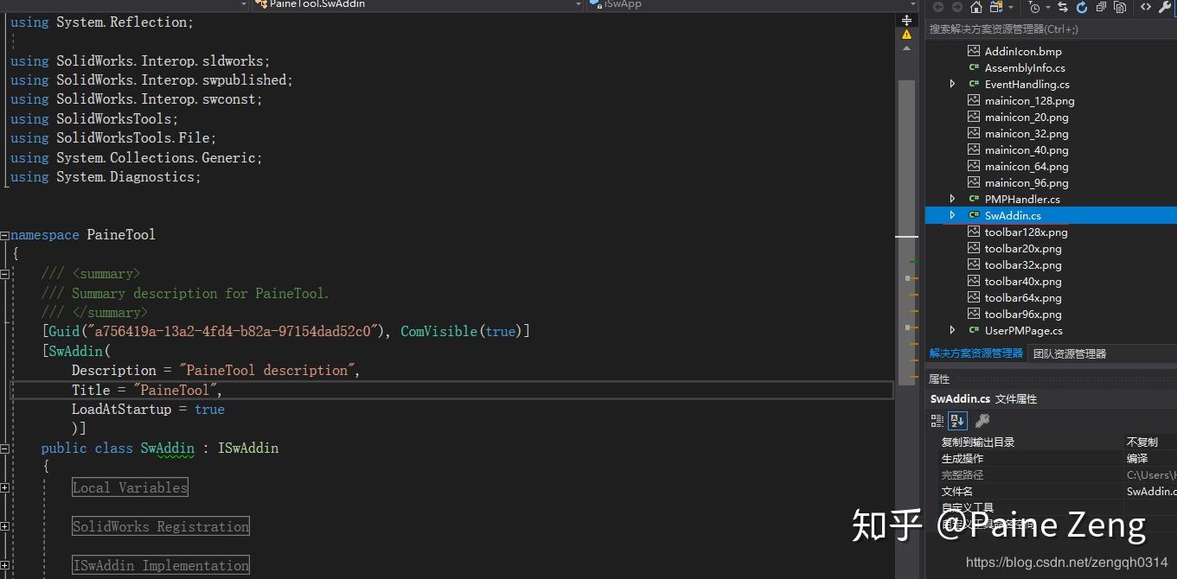This screenshot has height=579, width=1177.
Task: Click the C# file icon beside AssemblyInfo.cs
Action: click(973, 67)
